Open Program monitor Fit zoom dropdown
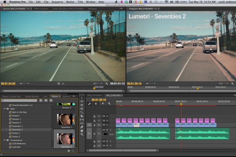This screenshot has height=157, width=236. click(151, 83)
